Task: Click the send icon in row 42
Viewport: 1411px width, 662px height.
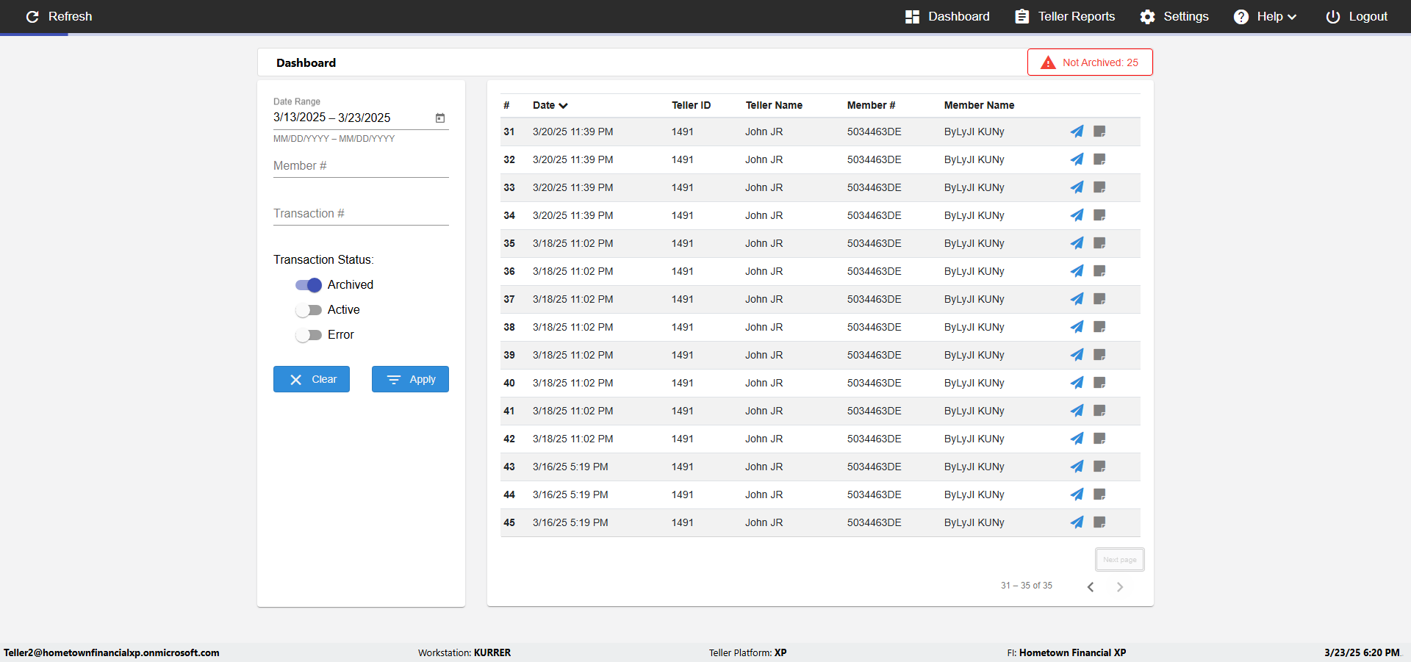Action: pyautogui.click(x=1077, y=439)
